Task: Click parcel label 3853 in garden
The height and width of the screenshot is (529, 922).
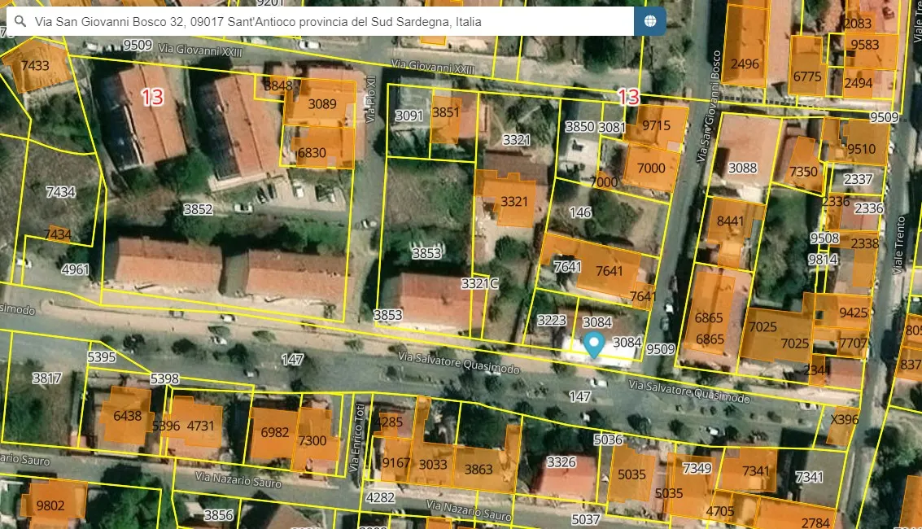Action: (x=426, y=253)
